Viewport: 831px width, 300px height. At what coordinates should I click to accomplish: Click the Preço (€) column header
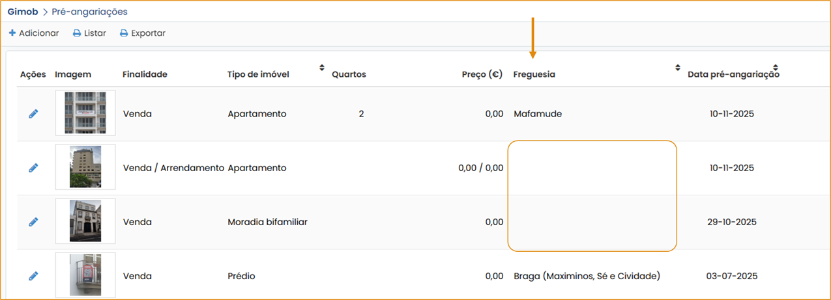coord(482,74)
